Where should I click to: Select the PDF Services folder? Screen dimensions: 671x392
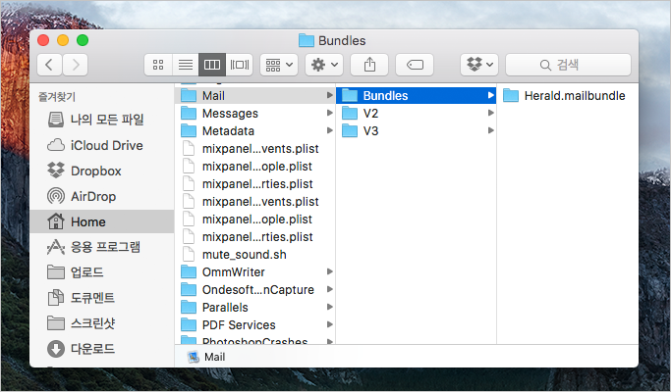pyautogui.click(x=255, y=325)
